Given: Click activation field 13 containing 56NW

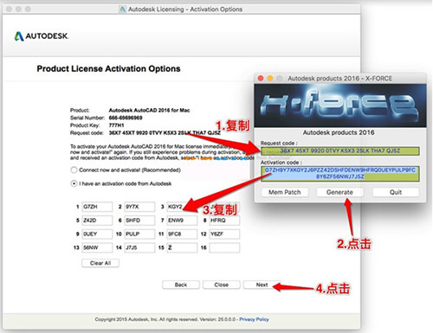Looking at the screenshot, I should click(x=97, y=247).
